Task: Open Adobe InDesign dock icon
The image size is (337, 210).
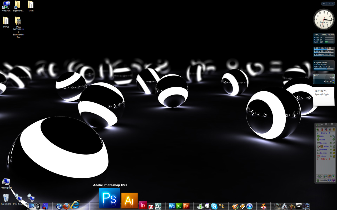Action: click(x=143, y=205)
